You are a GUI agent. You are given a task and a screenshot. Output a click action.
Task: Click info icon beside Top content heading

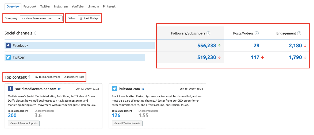tap(29, 77)
